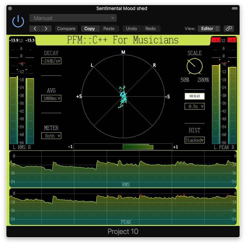The image size is (246, 245).
Task: Click the left RMS meter bar
Action: [x=13, y=110]
